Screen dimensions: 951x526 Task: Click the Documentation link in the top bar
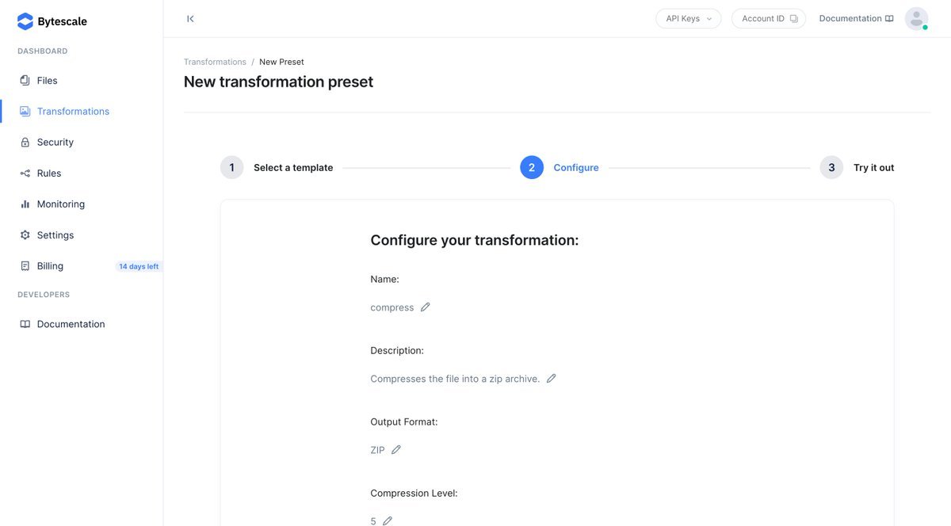point(856,18)
